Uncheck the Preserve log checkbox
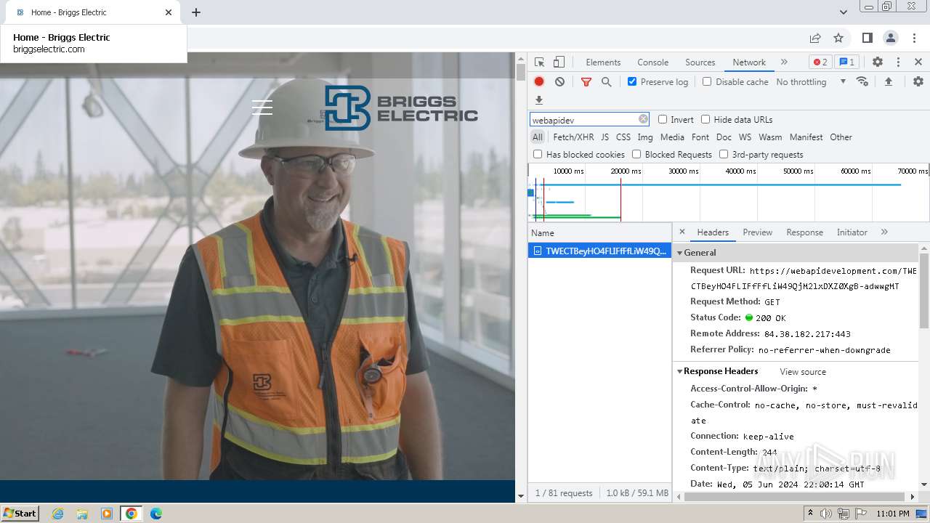The width and height of the screenshot is (930, 523). 632,82
